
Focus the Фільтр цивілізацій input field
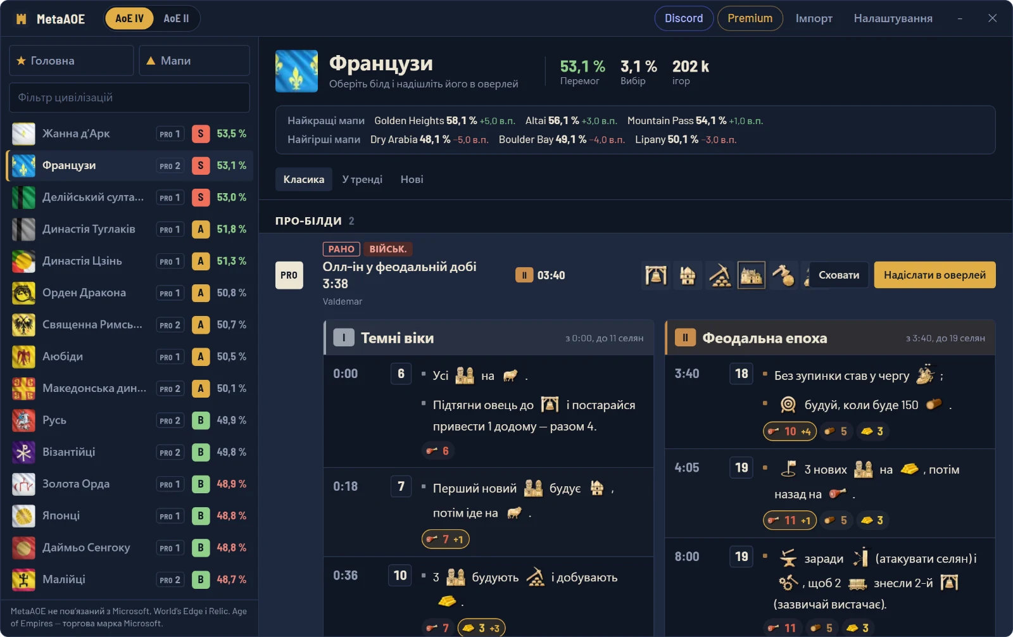tap(130, 98)
